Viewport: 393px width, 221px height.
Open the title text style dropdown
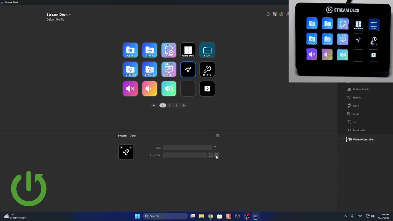[216, 148]
